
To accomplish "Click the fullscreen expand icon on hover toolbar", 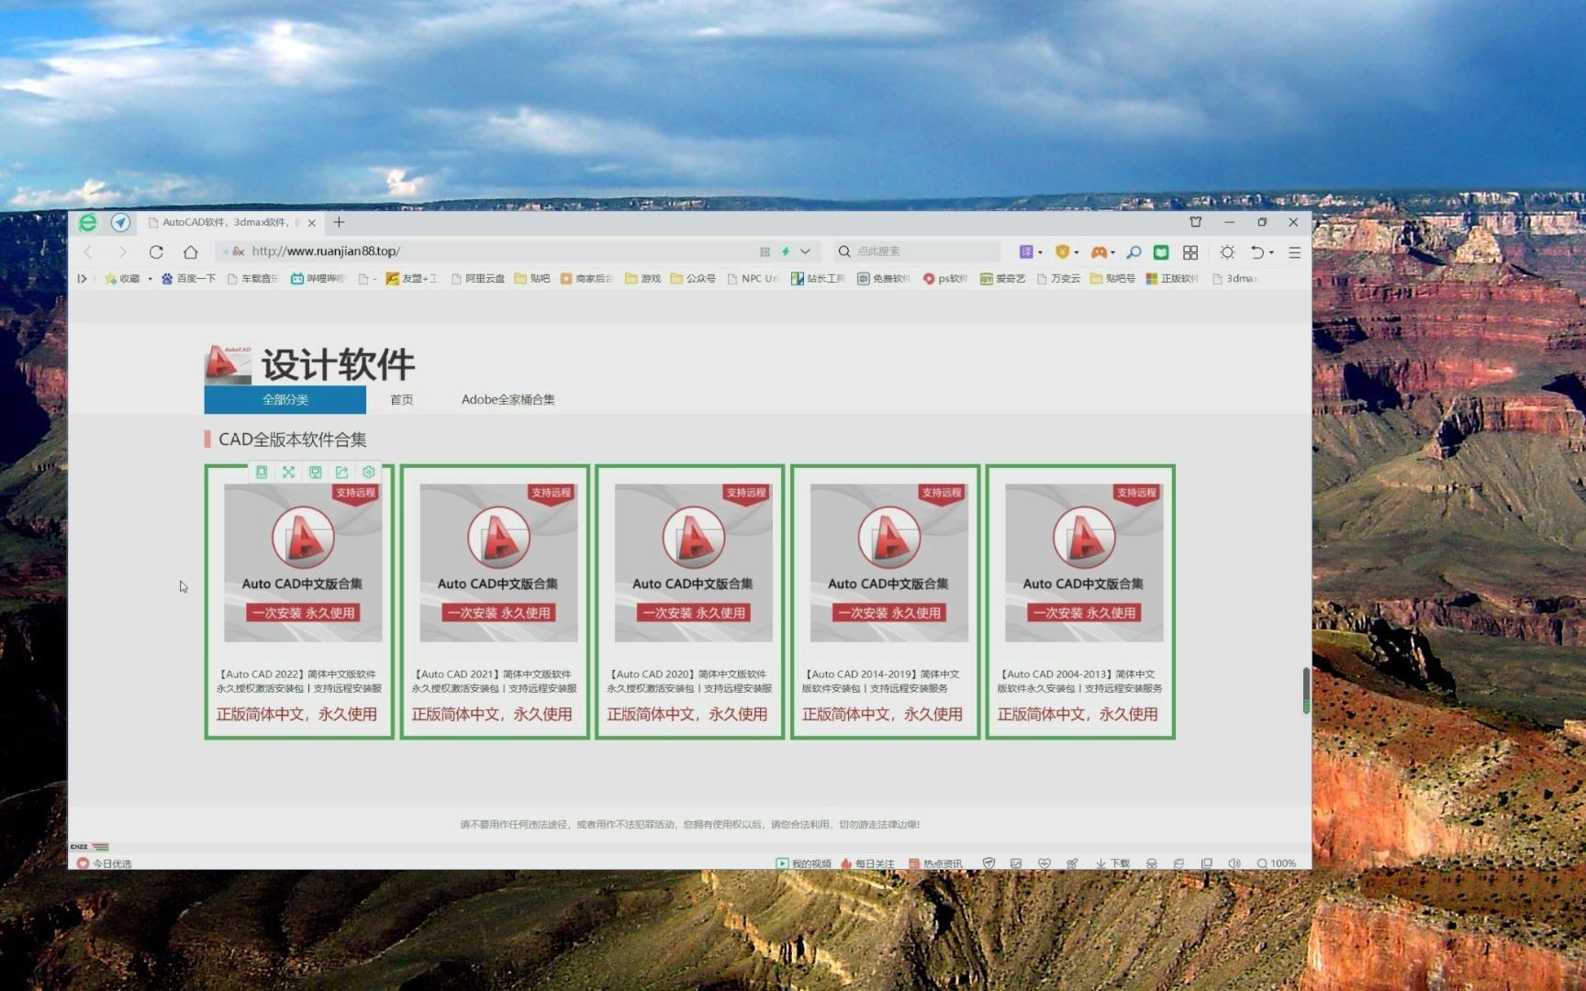I will pyautogui.click(x=288, y=472).
